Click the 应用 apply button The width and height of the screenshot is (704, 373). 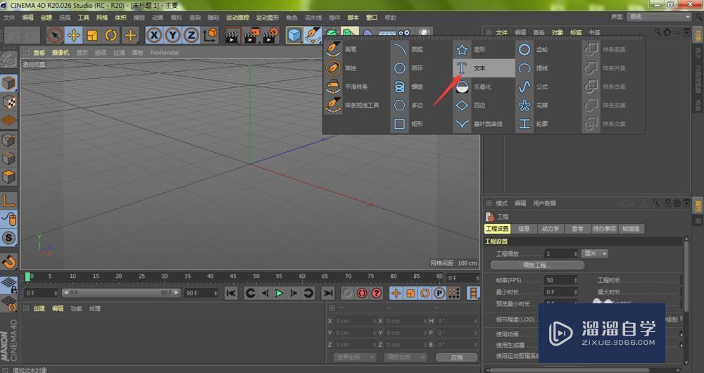(x=457, y=358)
